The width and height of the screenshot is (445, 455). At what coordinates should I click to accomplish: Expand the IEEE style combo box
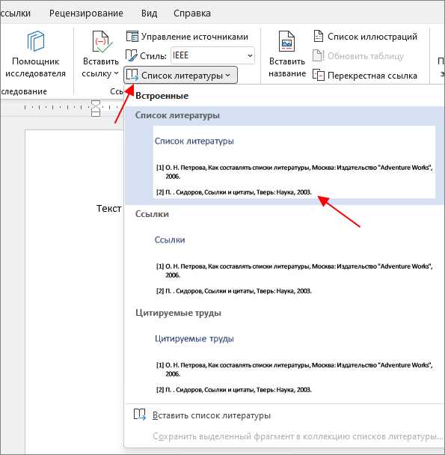click(250, 55)
